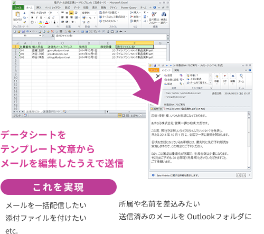264x234 pixels.
Task: Click Save icon in Excel quick toolbar
Action: click(x=23, y=32)
